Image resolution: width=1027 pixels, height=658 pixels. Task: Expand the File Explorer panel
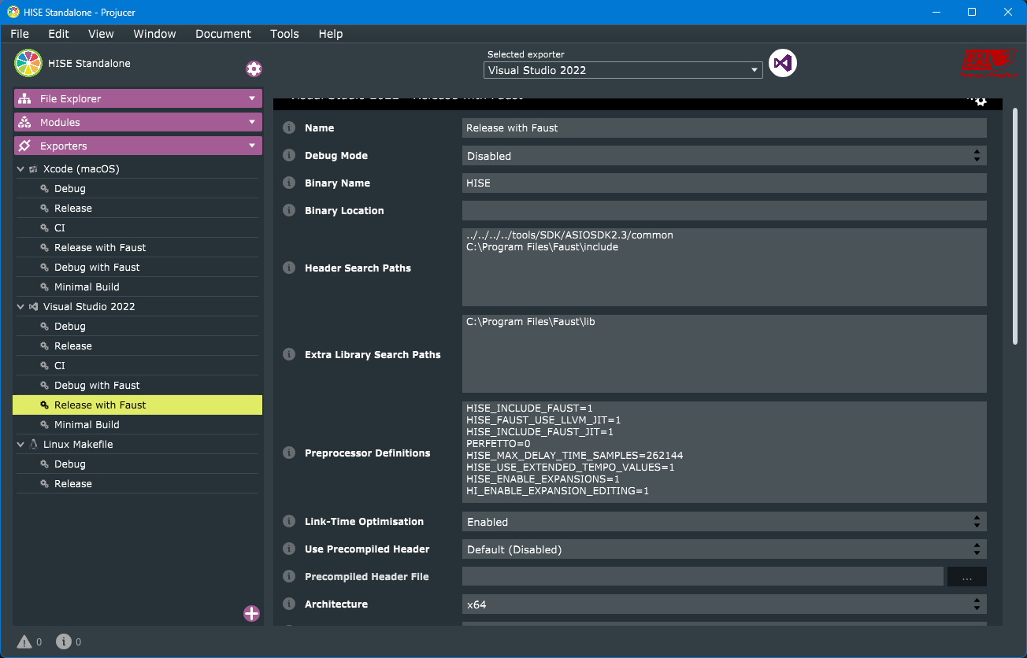[x=138, y=99]
